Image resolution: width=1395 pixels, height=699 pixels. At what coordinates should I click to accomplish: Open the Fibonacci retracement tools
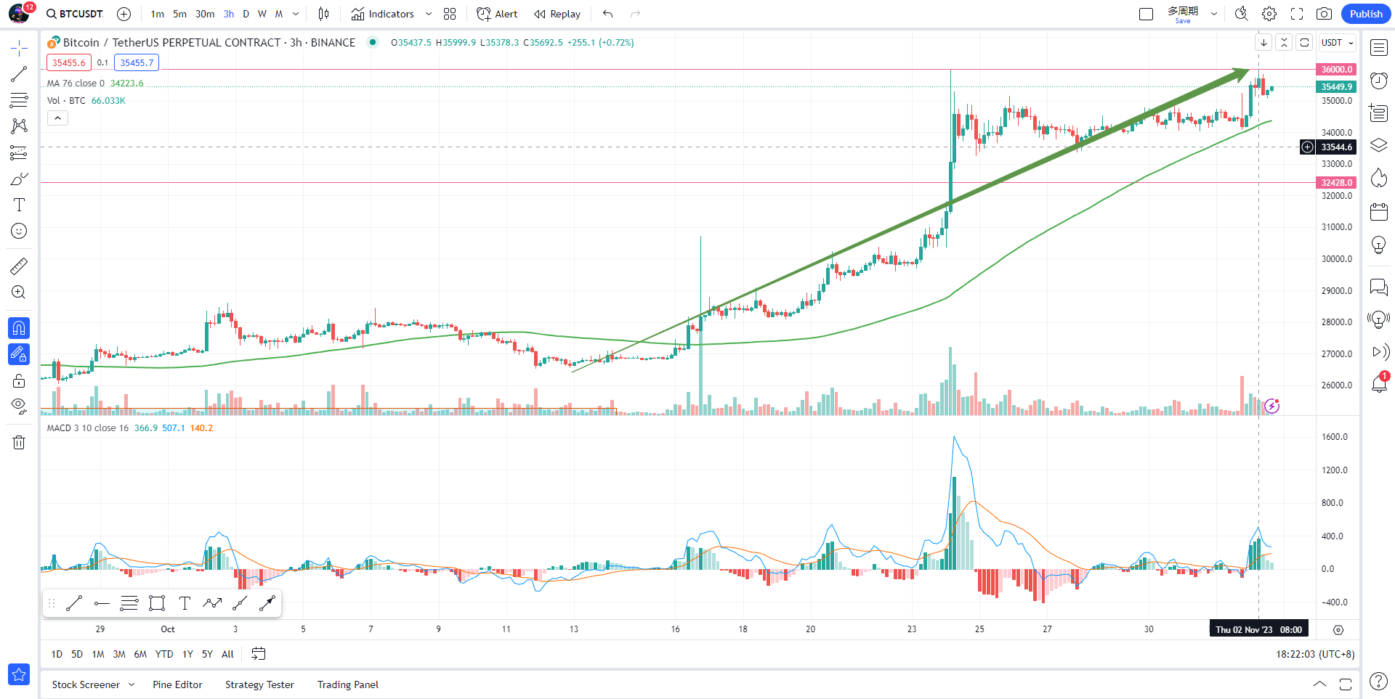(x=19, y=100)
